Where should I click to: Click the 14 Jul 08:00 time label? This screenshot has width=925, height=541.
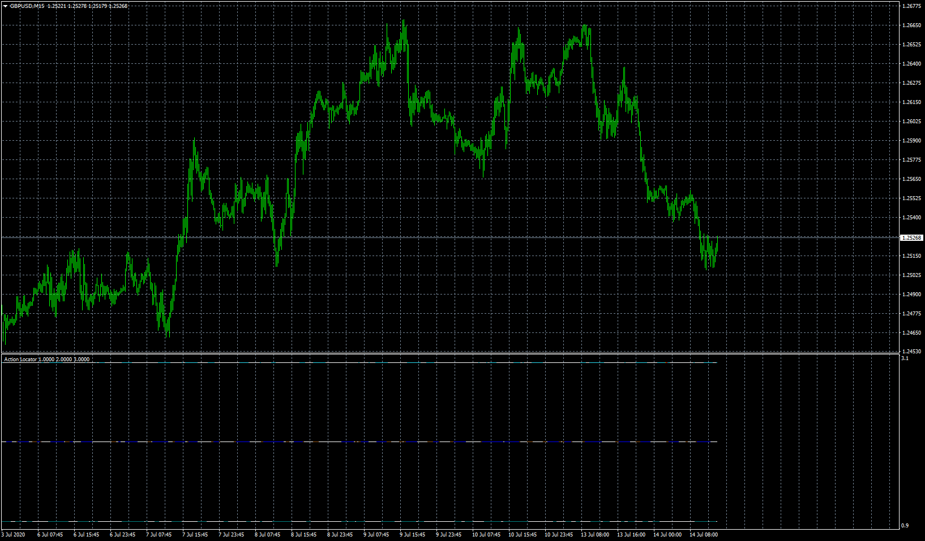[x=704, y=535]
